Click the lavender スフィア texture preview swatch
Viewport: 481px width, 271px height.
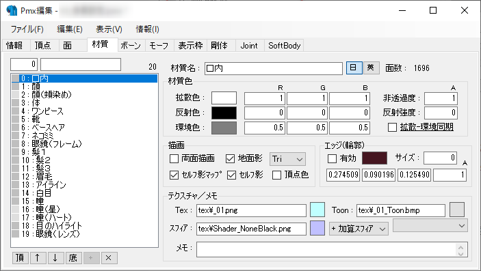pos(317,228)
